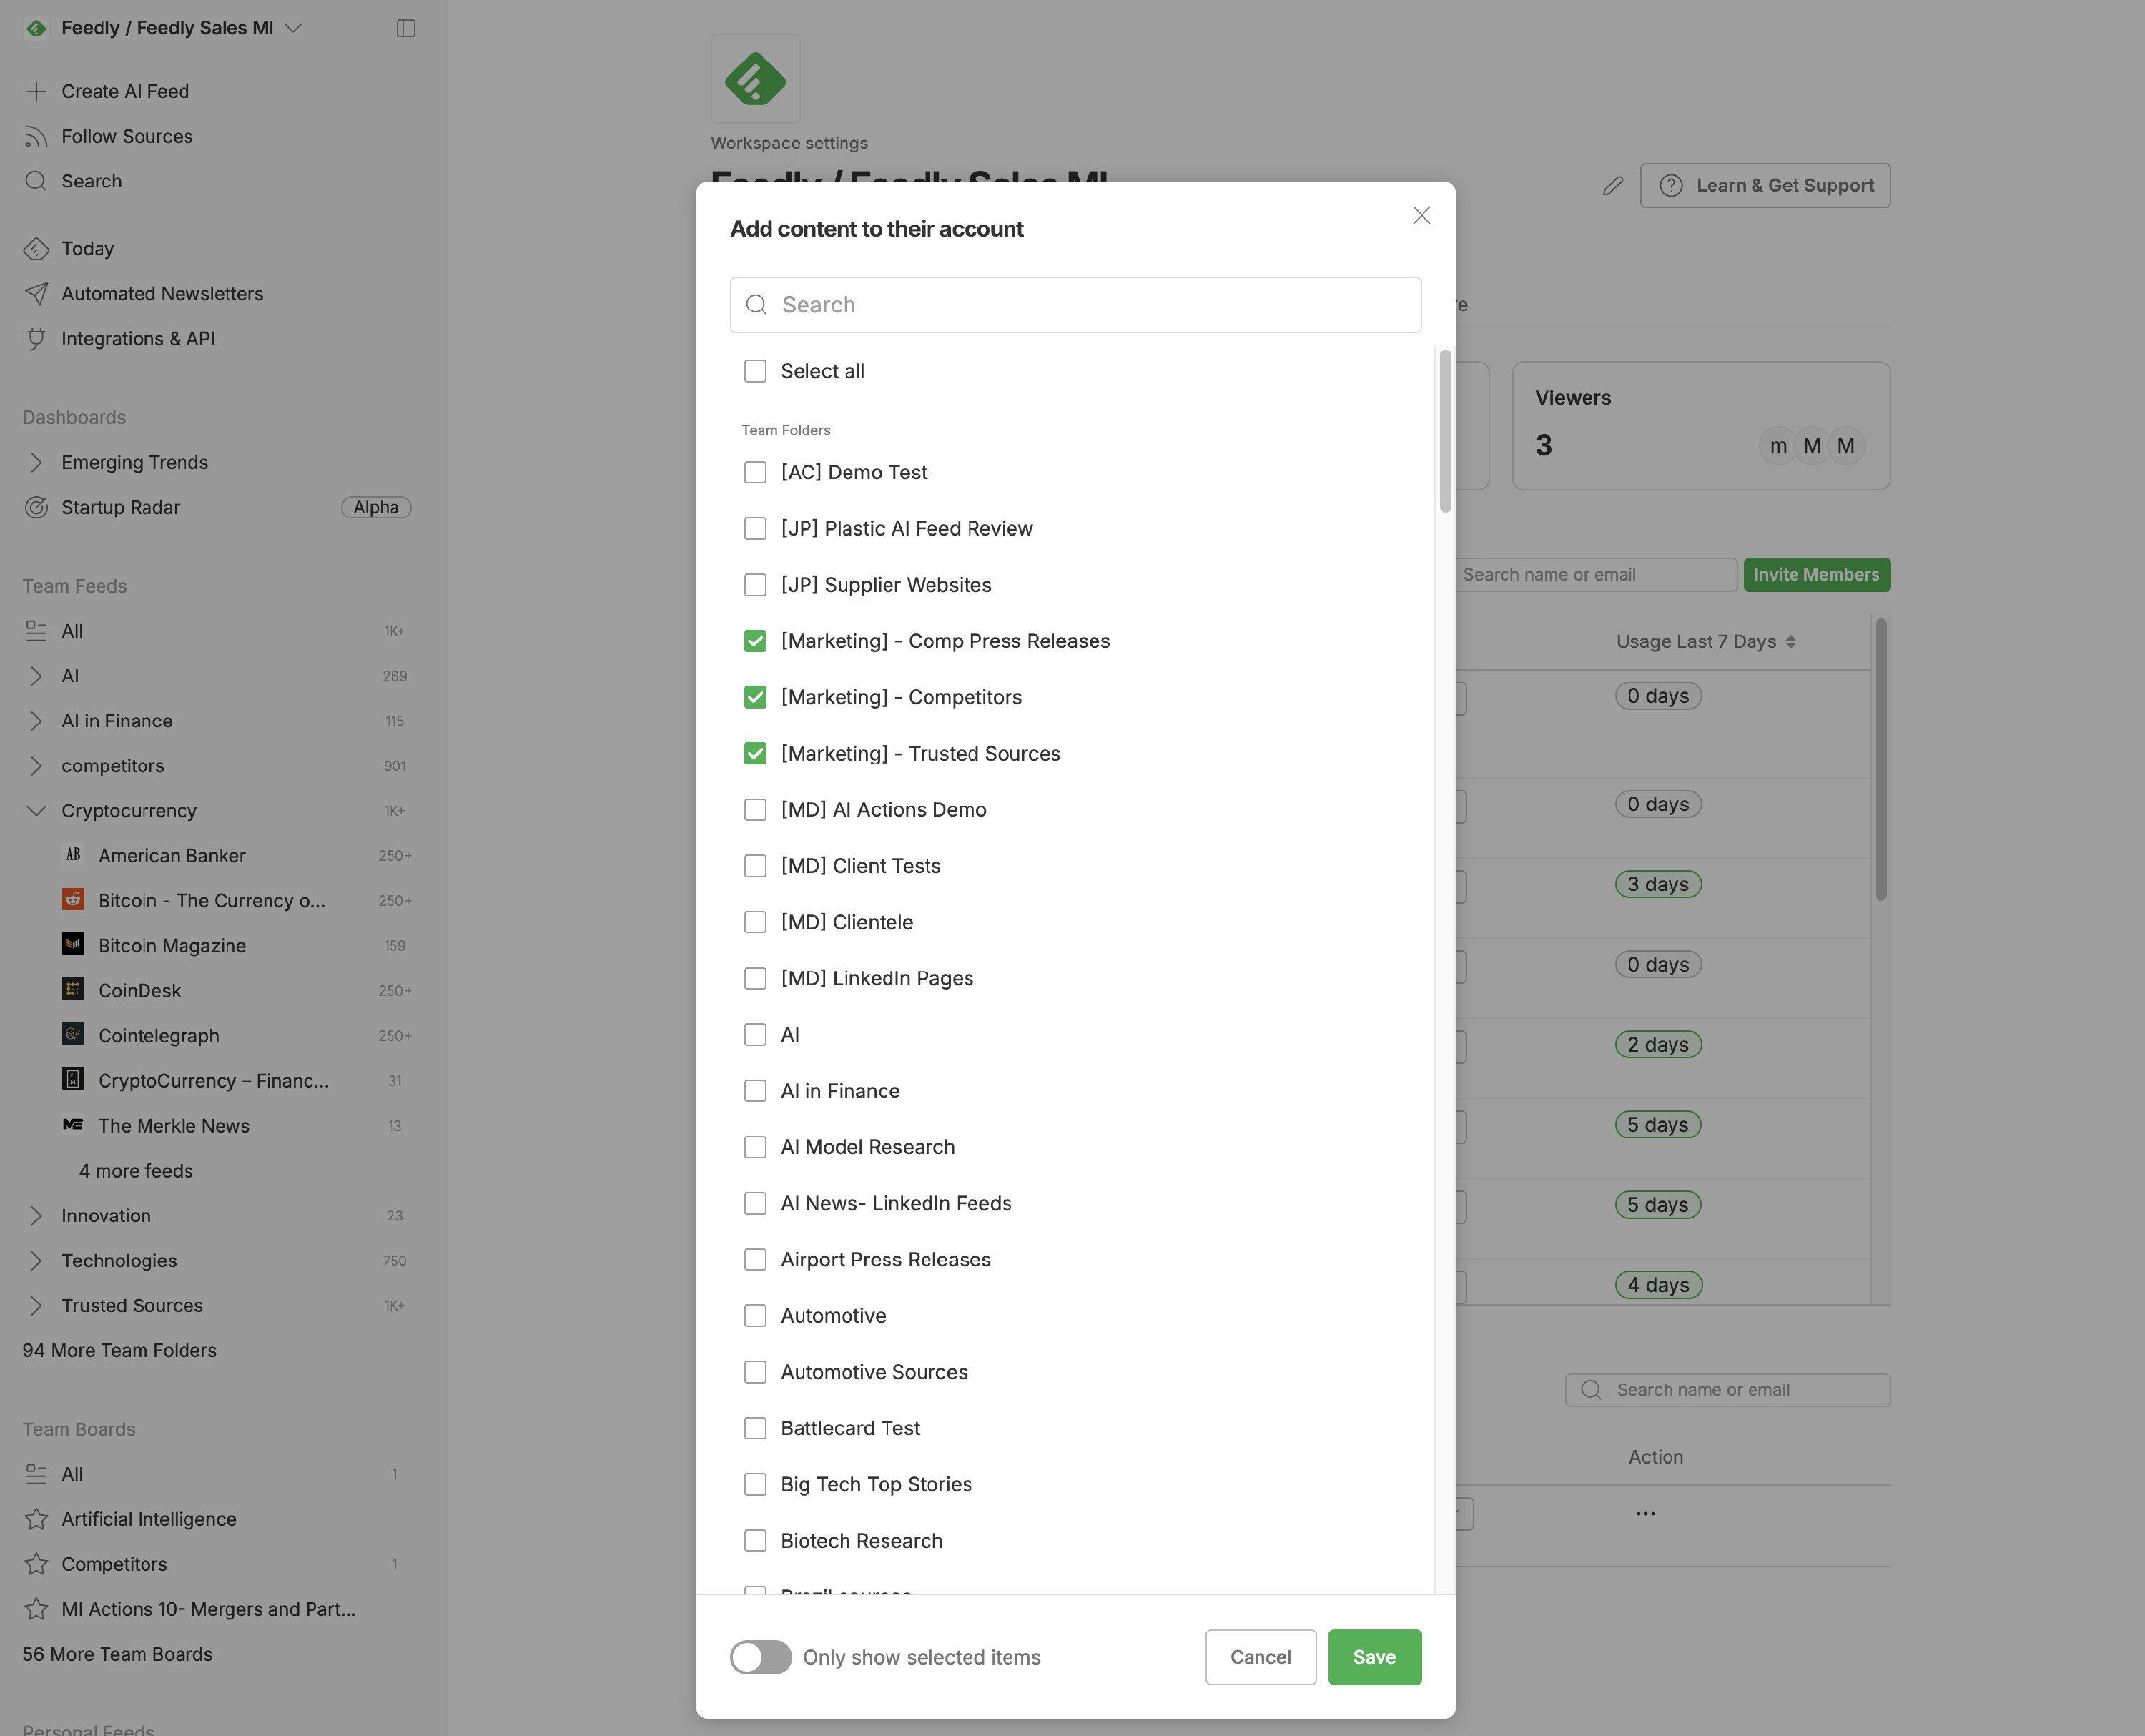
Task: Uncheck [Marketing] - Competitors checkbox
Action: click(x=755, y=697)
